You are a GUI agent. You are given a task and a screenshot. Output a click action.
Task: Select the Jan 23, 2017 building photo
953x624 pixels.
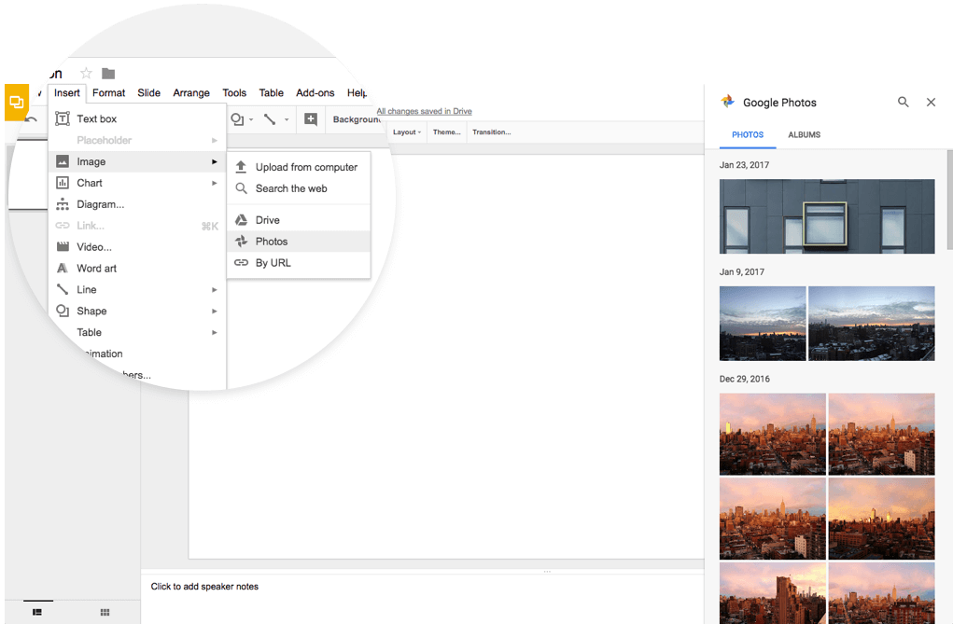826,216
